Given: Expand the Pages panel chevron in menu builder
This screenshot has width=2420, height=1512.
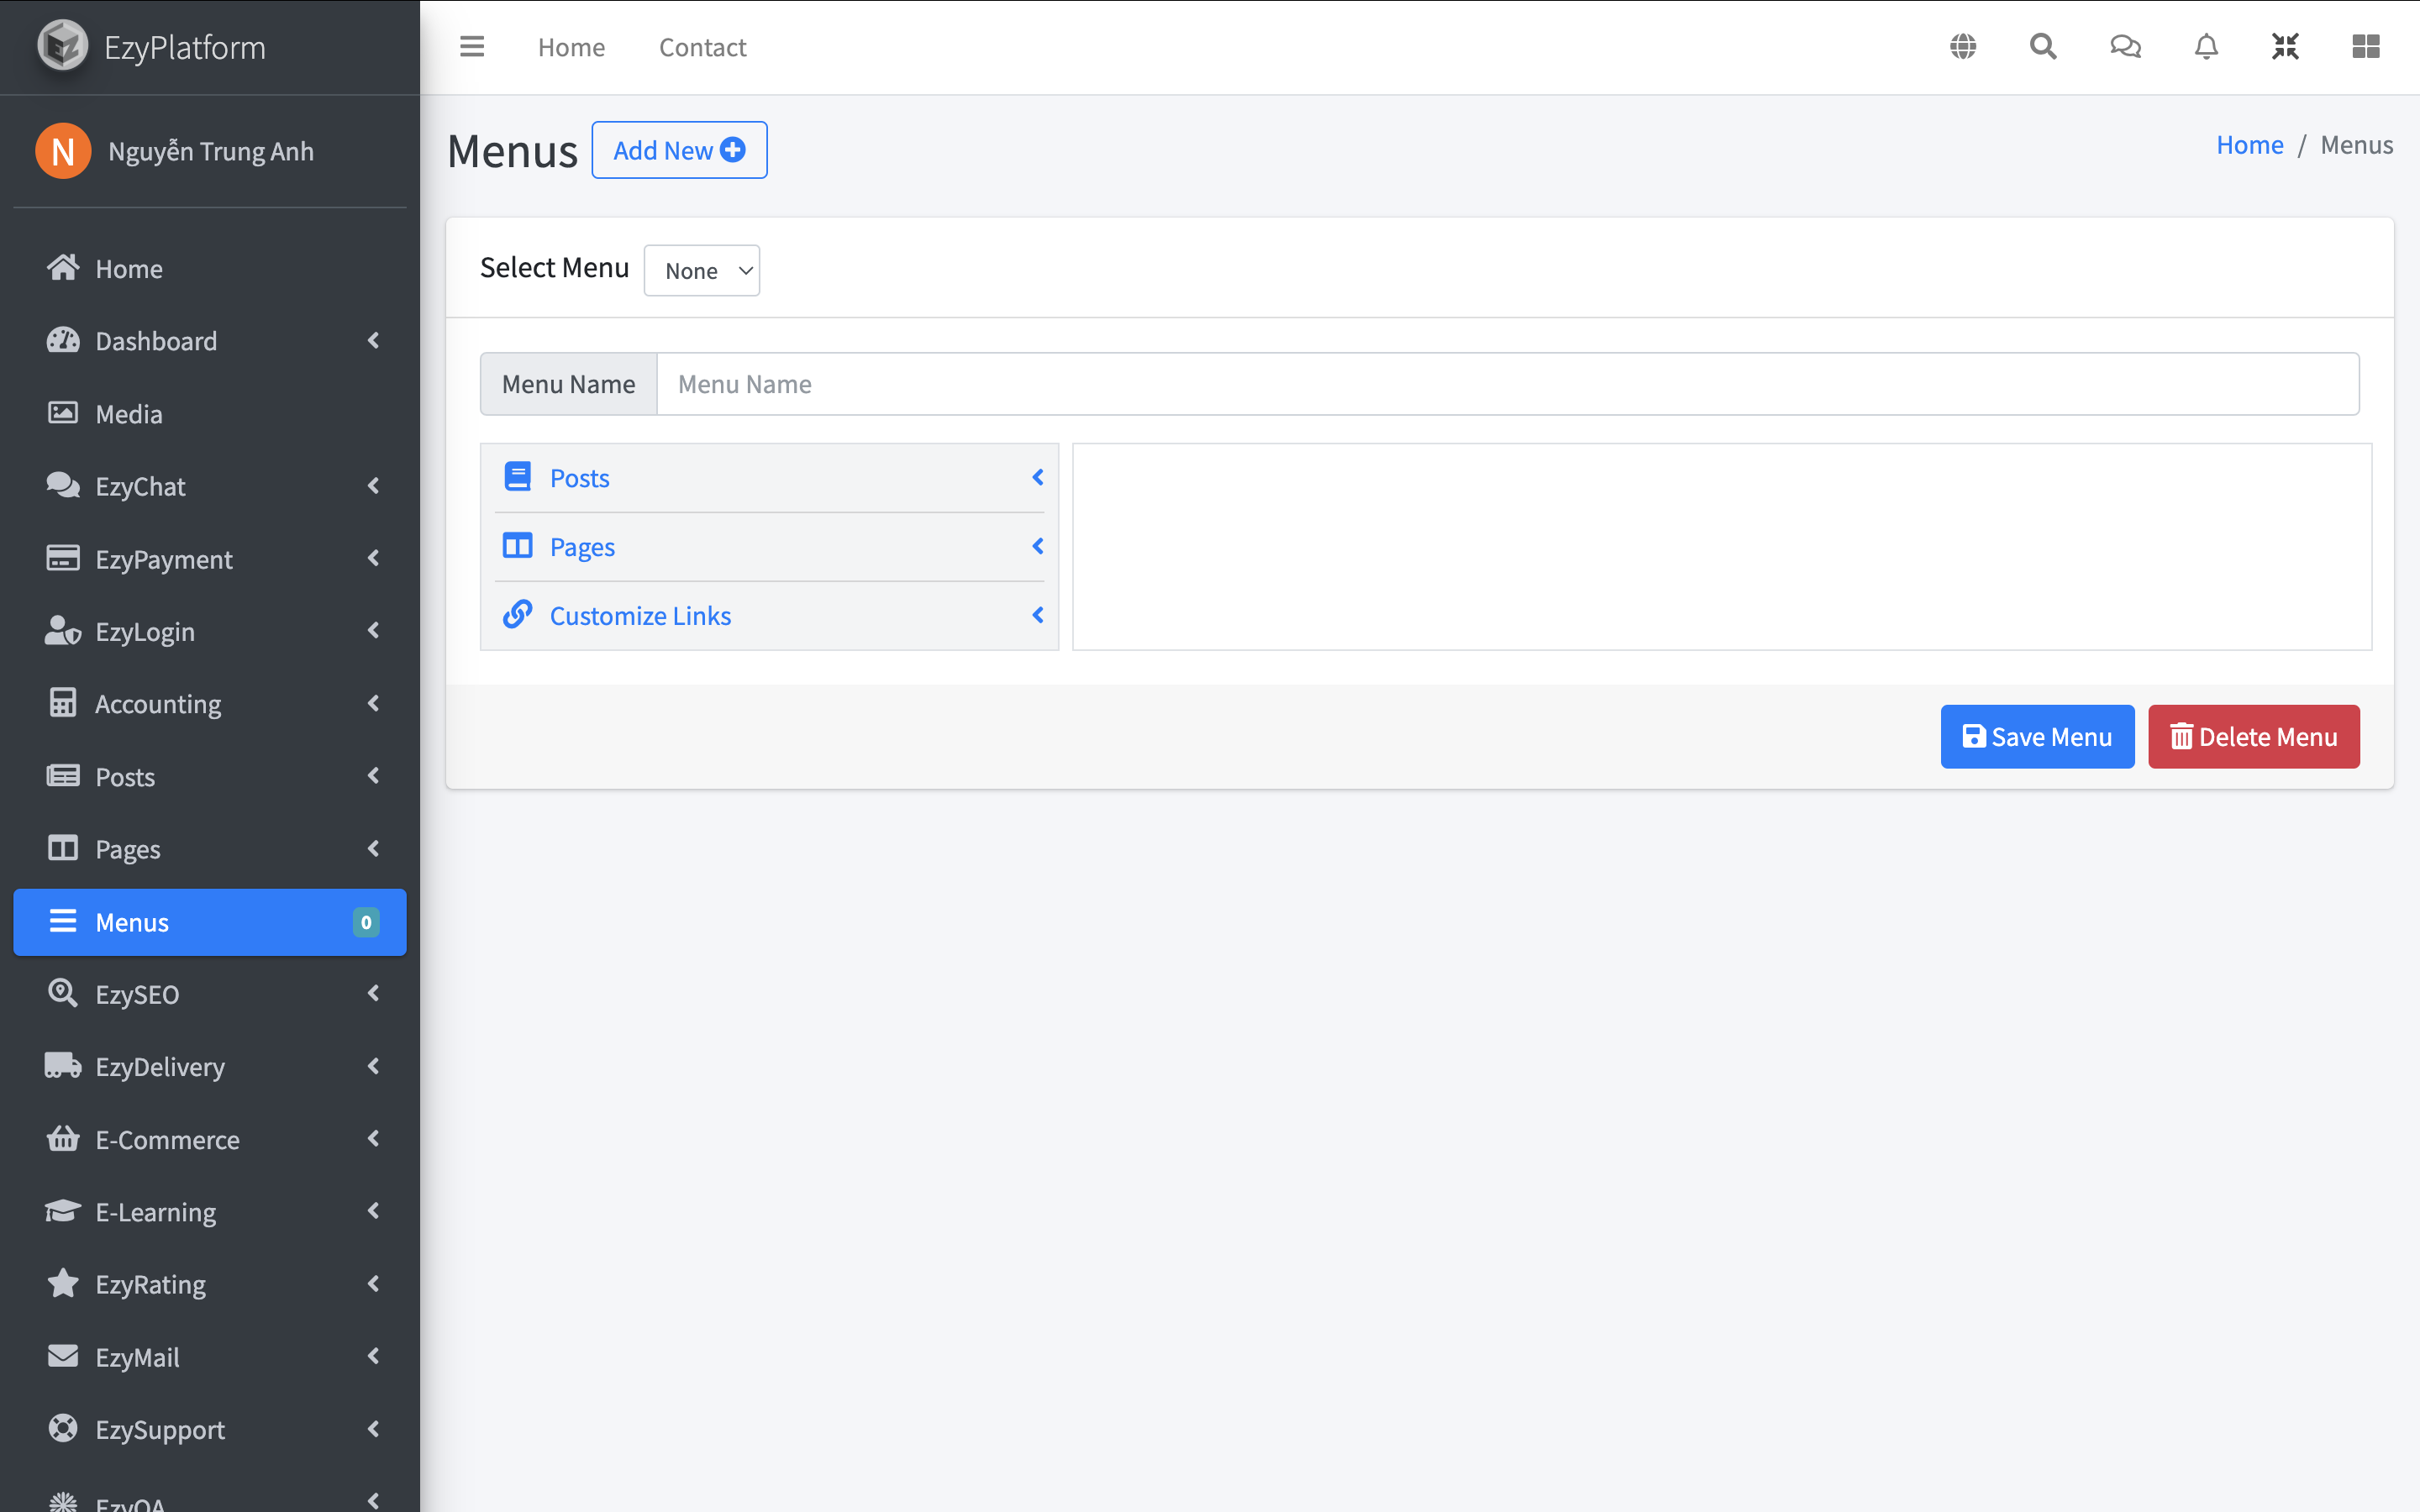Looking at the screenshot, I should pyautogui.click(x=1038, y=546).
